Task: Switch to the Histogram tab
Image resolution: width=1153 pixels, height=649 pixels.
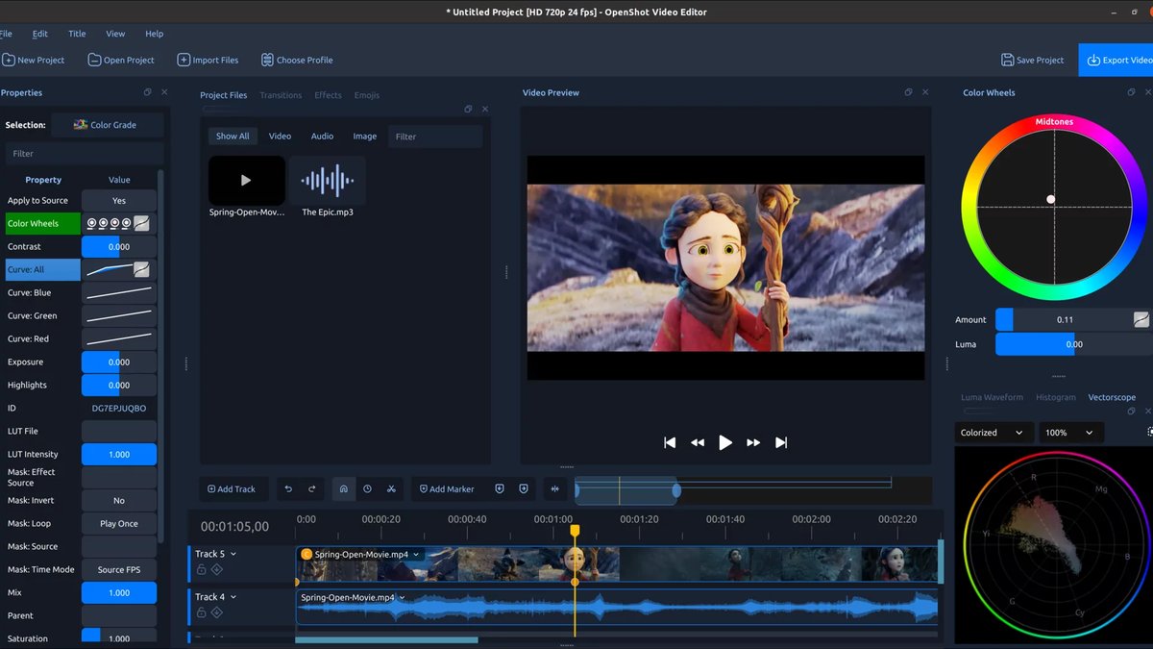Action: 1056,397
